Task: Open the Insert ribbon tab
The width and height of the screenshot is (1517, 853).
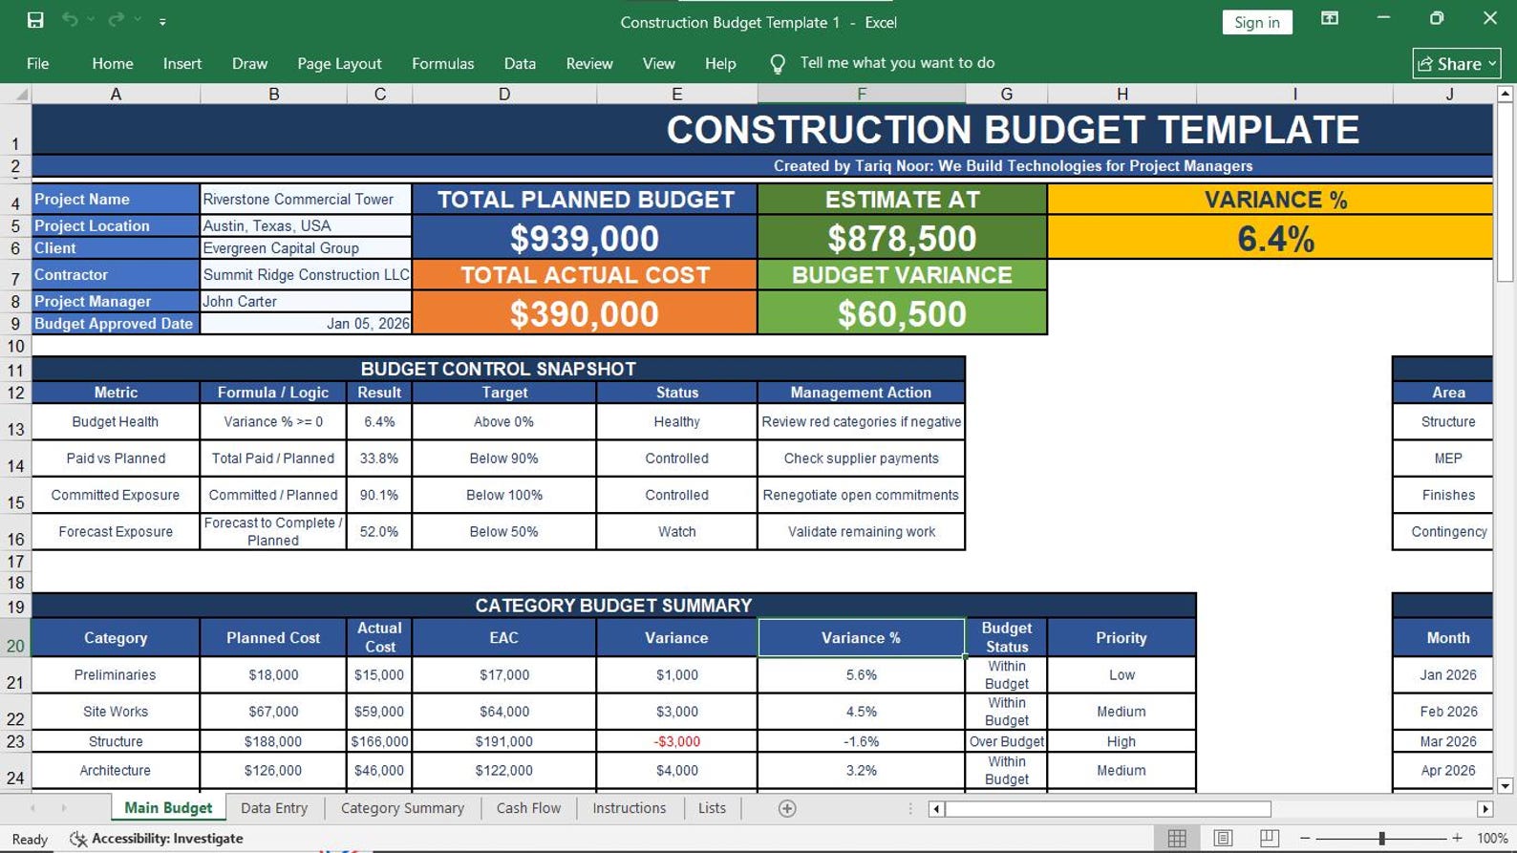Action: coord(182,63)
